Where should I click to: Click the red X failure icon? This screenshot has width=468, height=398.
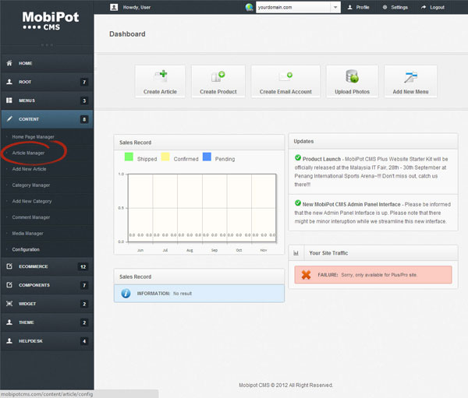coord(306,275)
